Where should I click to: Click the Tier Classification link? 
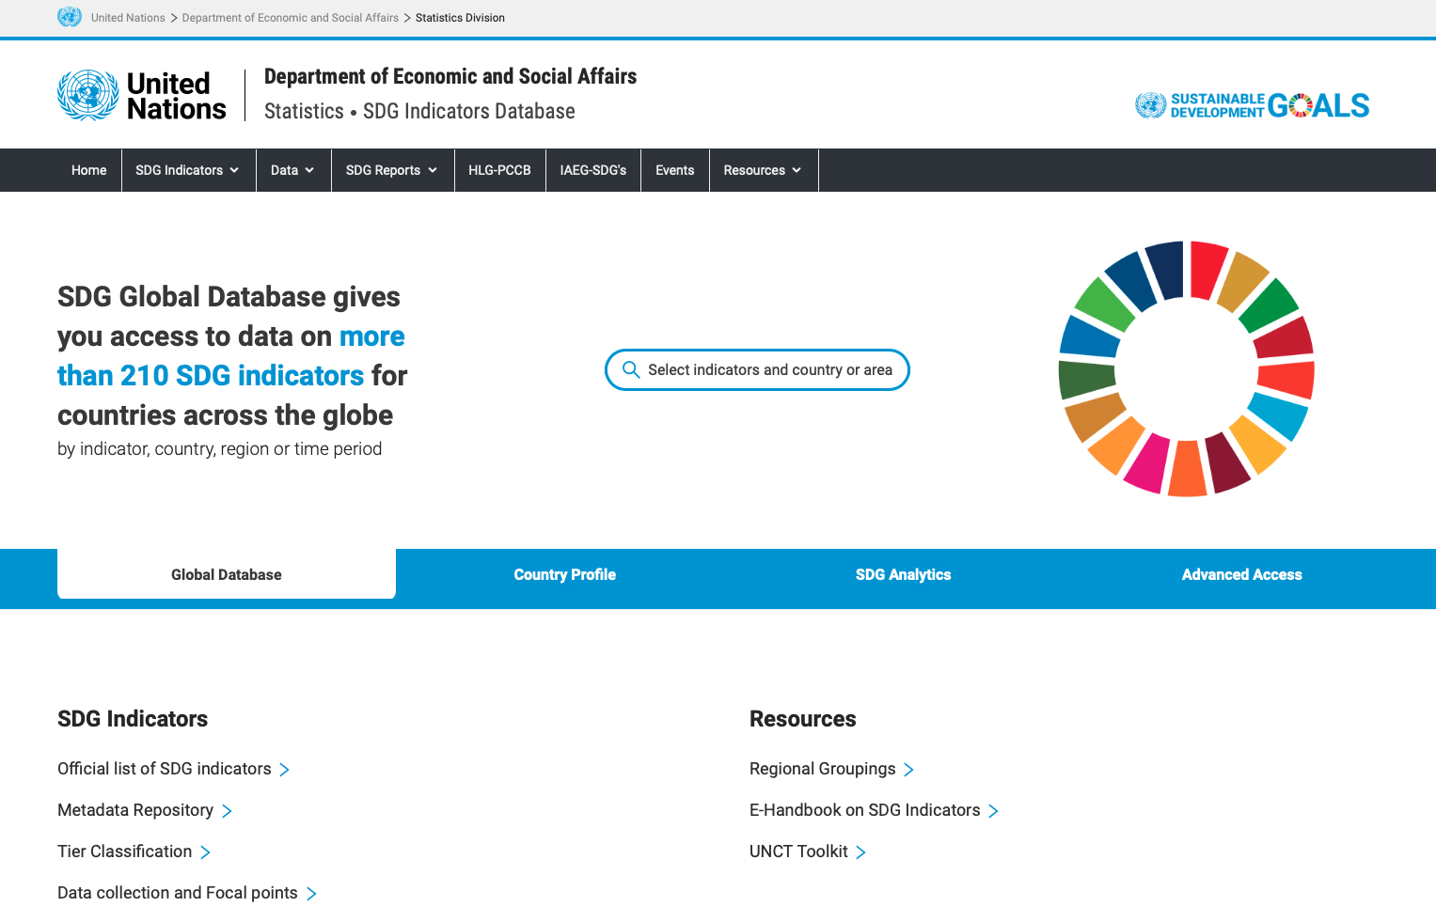pos(125,852)
